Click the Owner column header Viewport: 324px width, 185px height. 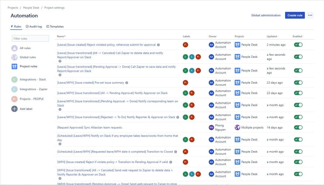[x=212, y=36]
